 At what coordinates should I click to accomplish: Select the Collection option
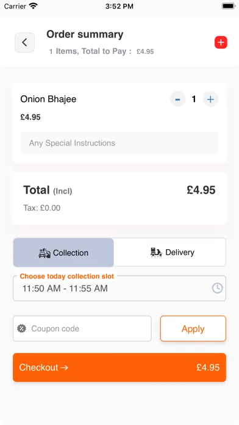tap(63, 253)
